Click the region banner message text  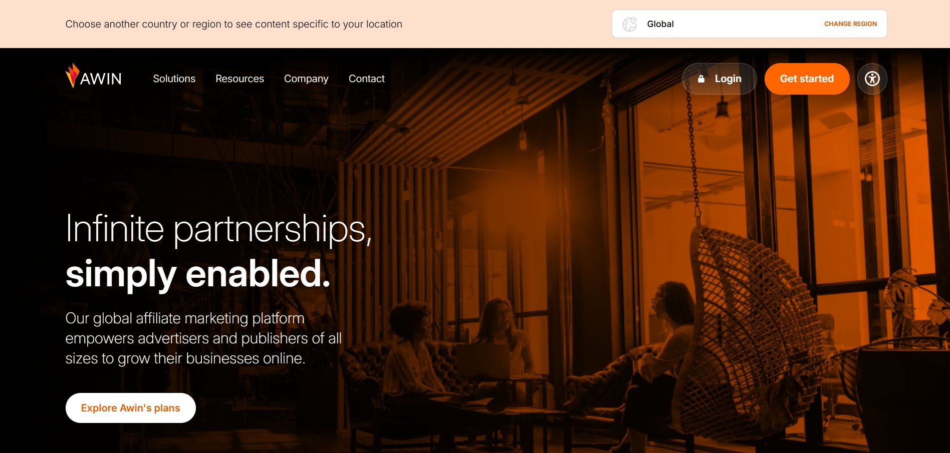pos(233,24)
